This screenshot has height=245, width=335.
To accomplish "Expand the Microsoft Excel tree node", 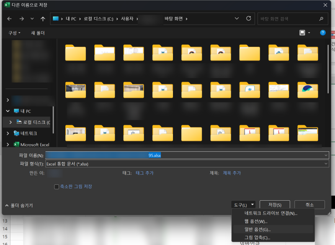I will coord(8,145).
